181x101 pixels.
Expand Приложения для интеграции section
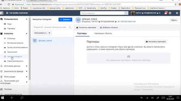click(27, 82)
